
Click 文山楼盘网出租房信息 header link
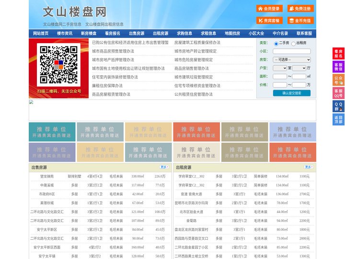pyautogui.click(x=104, y=24)
